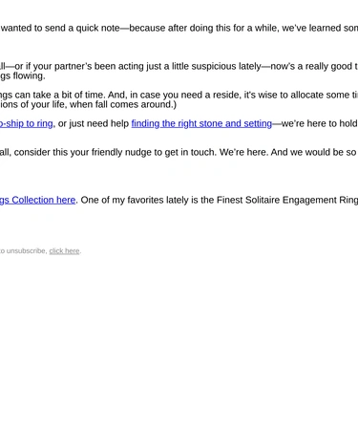Click the 'wanted to send a quick note' text
The height and width of the screenshot is (430, 358).
point(60,28)
